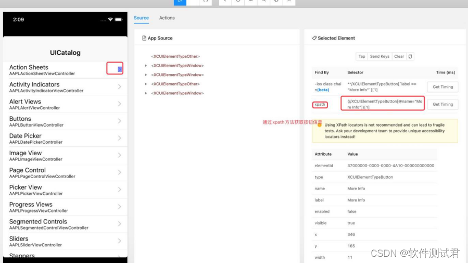468x263 pixels.
Task: Click Get Timing for ios class chain
Action: (442, 87)
